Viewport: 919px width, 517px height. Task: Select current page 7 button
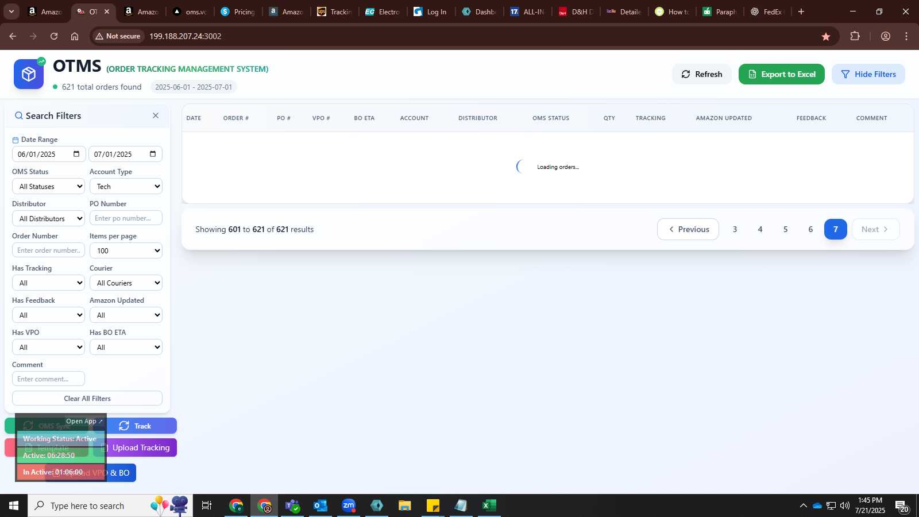836,229
